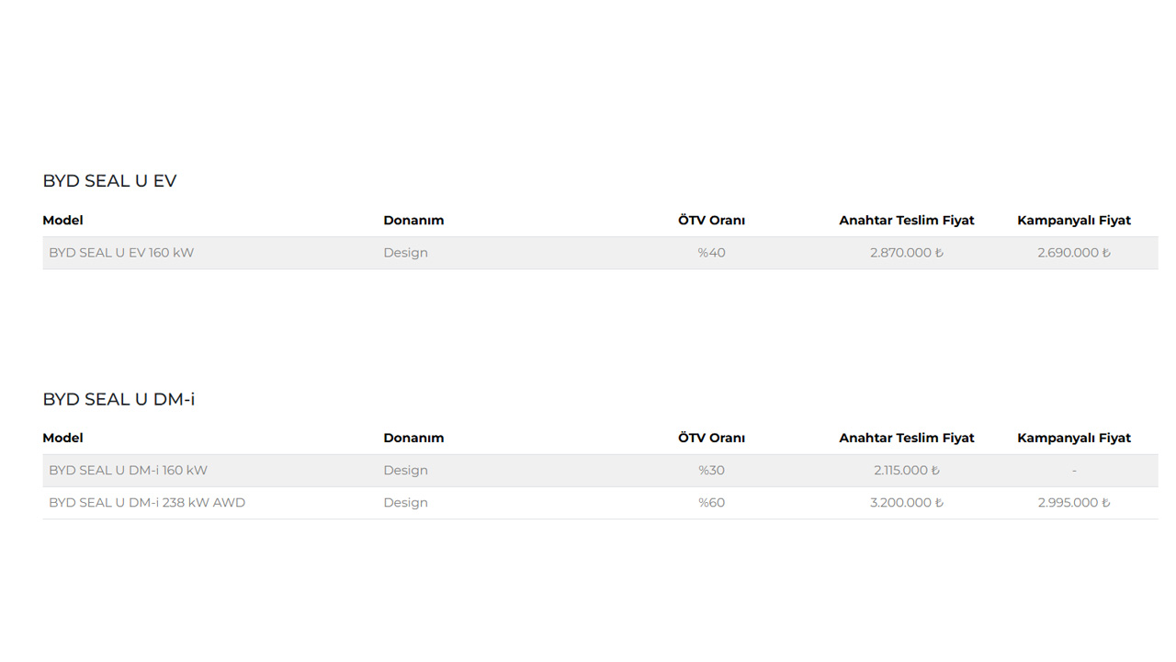Click 'Design' in the DM-i 160 kW row
The image size is (1176, 662).
[x=405, y=471]
